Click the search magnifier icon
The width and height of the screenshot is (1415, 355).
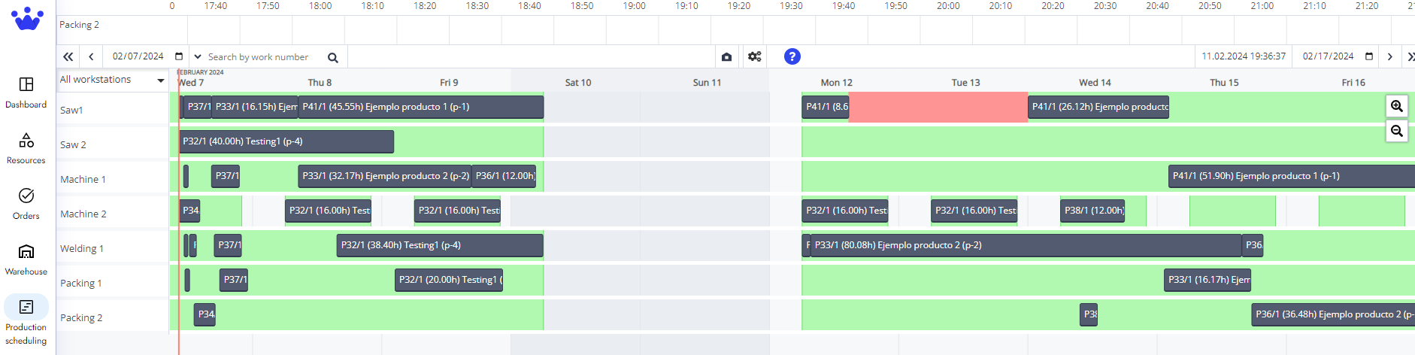coord(333,57)
